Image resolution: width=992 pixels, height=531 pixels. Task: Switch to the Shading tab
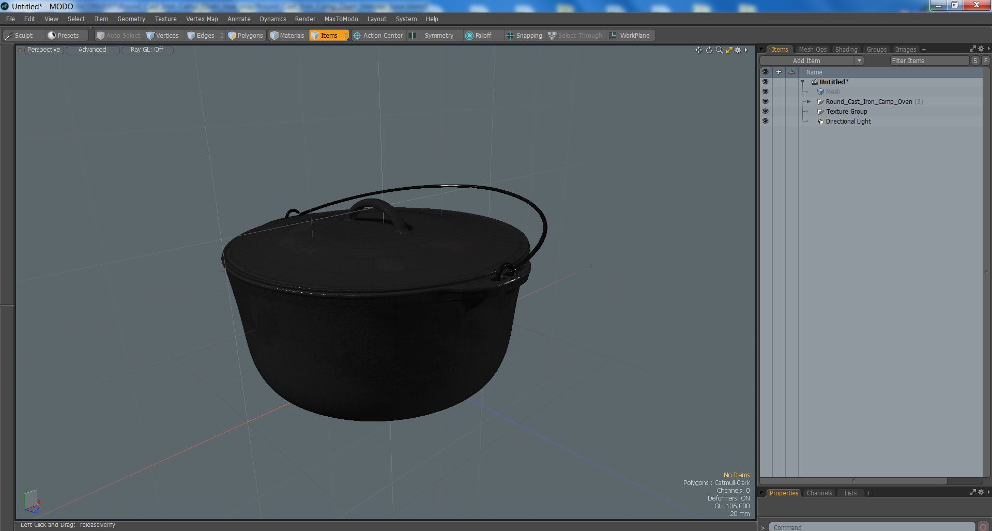point(846,49)
